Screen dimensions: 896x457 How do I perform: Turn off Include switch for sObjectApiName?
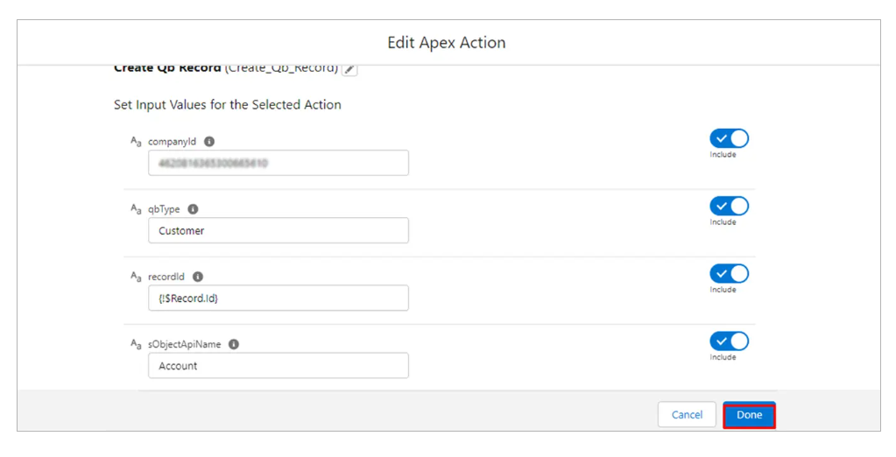pyautogui.click(x=729, y=341)
